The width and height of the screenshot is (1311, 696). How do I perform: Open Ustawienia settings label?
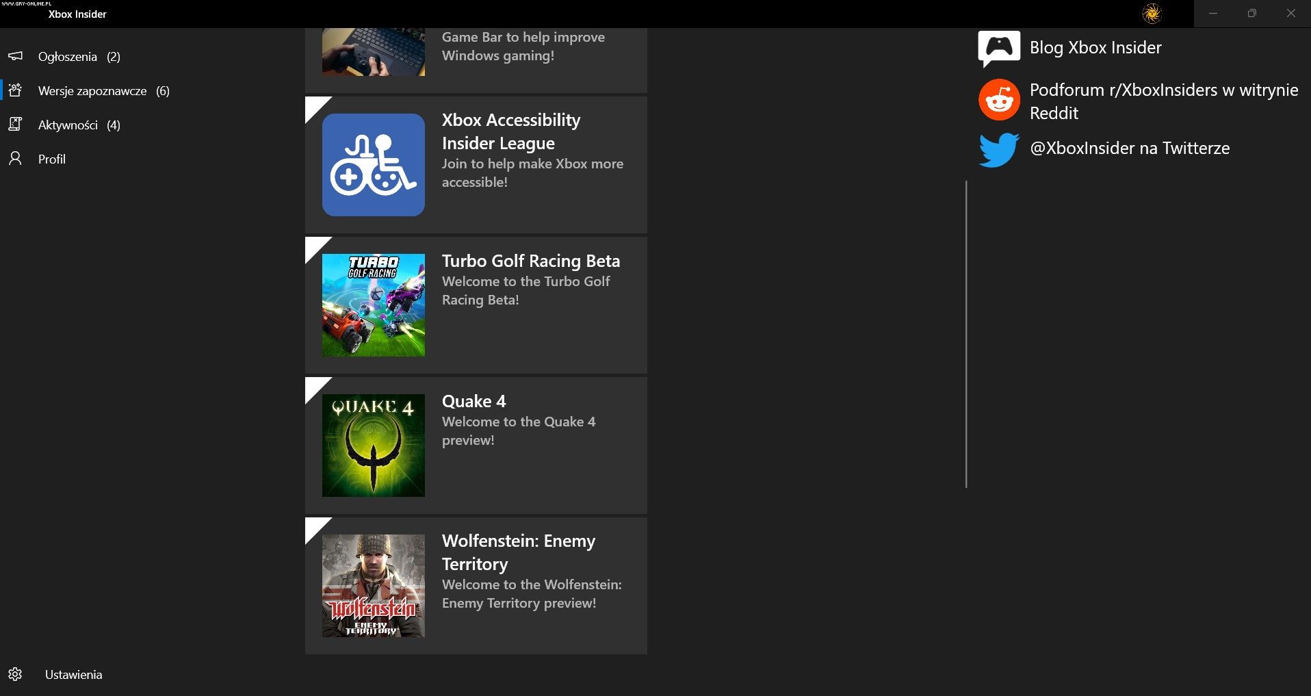(74, 675)
